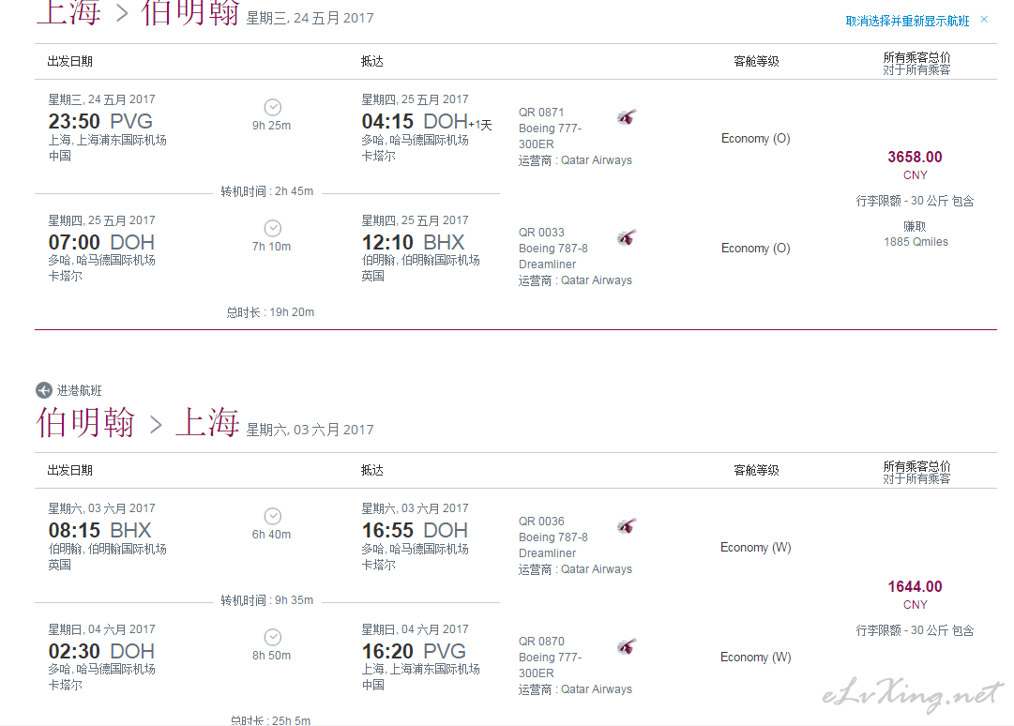Click the 客舱等级 header in the return flight table
The height and width of the screenshot is (726, 1014).
pyautogui.click(x=756, y=470)
